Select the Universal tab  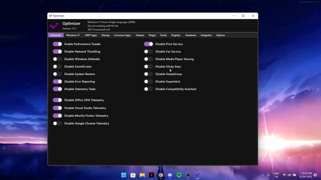point(56,35)
